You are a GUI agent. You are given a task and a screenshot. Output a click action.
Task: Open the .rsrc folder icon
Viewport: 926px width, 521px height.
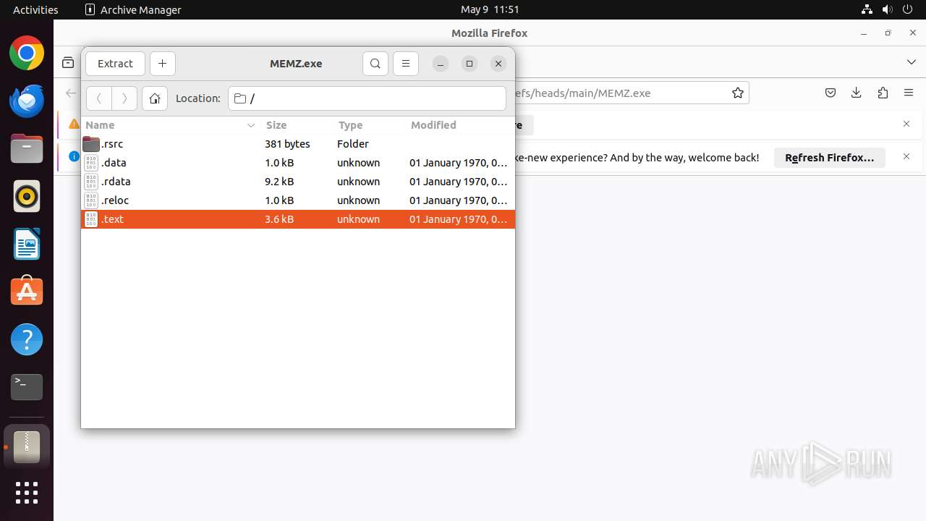point(91,144)
